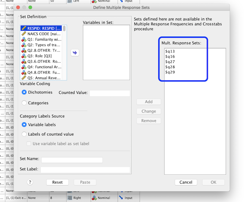Screen dimensions: 245x202
Task: Select RESPID: RESPID in variable list
Action: click(x=42, y=28)
